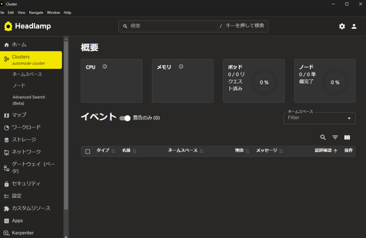Open the user account icon
The image size is (366, 238).
click(x=354, y=27)
